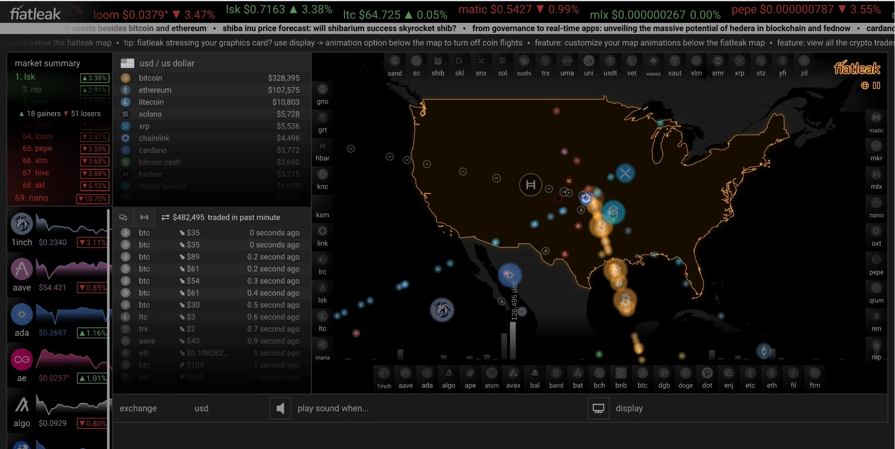The height and width of the screenshot is (449, 895).
Task: Select the bnb coin icon
Action: pyautogui.click(x=621, y=378)
